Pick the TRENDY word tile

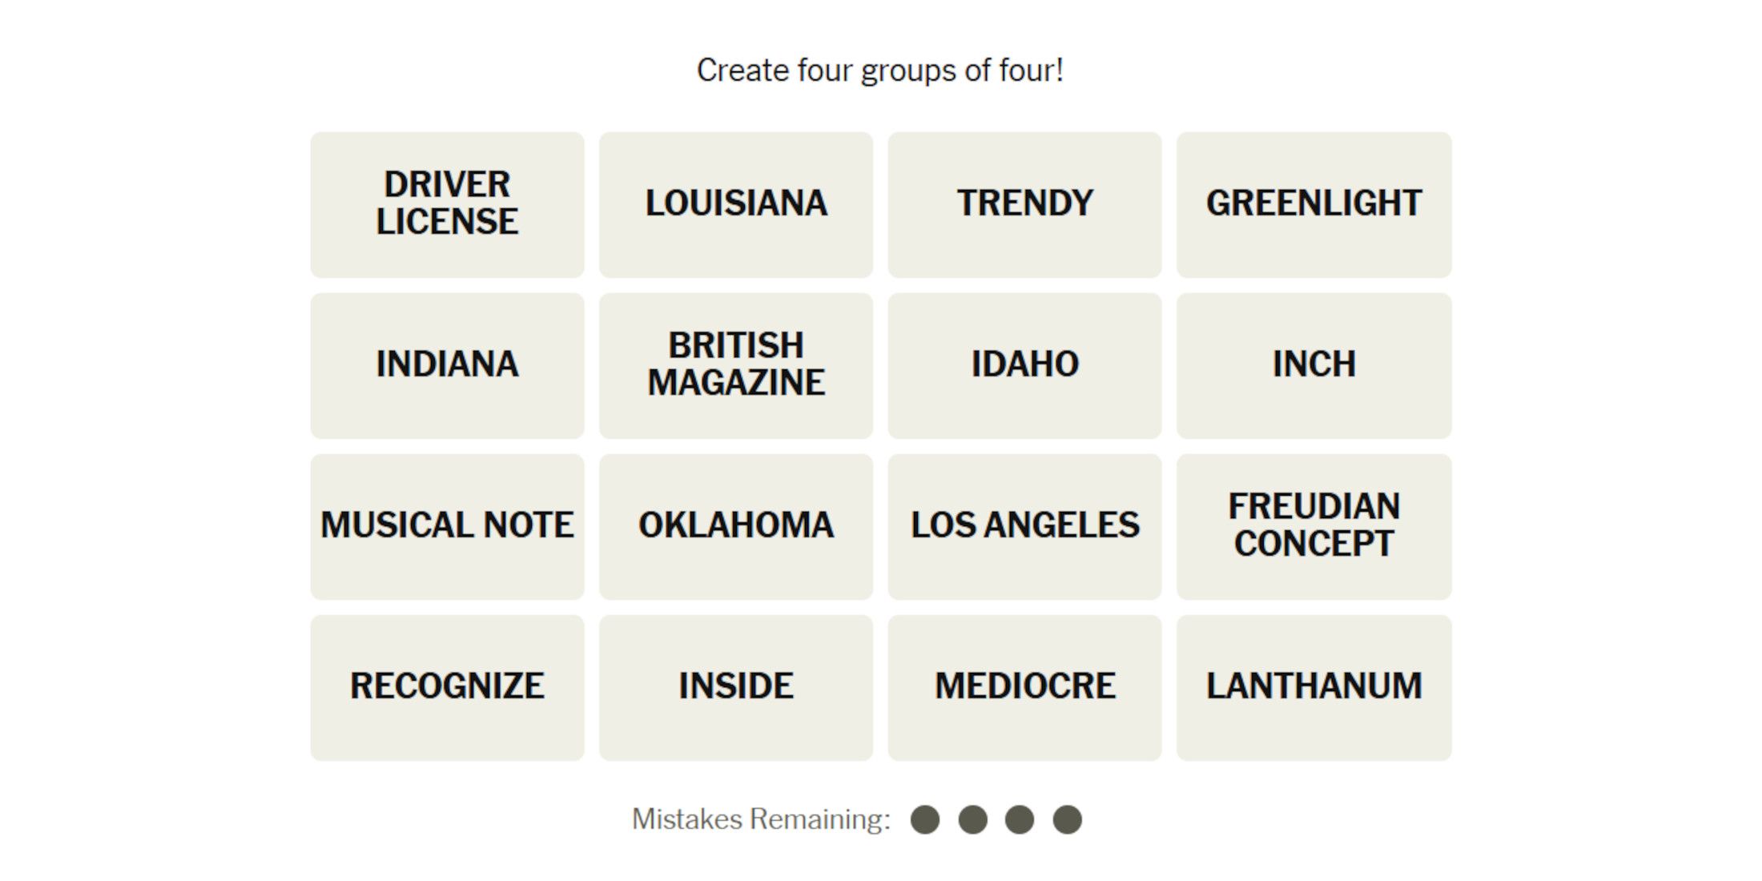1024,204
